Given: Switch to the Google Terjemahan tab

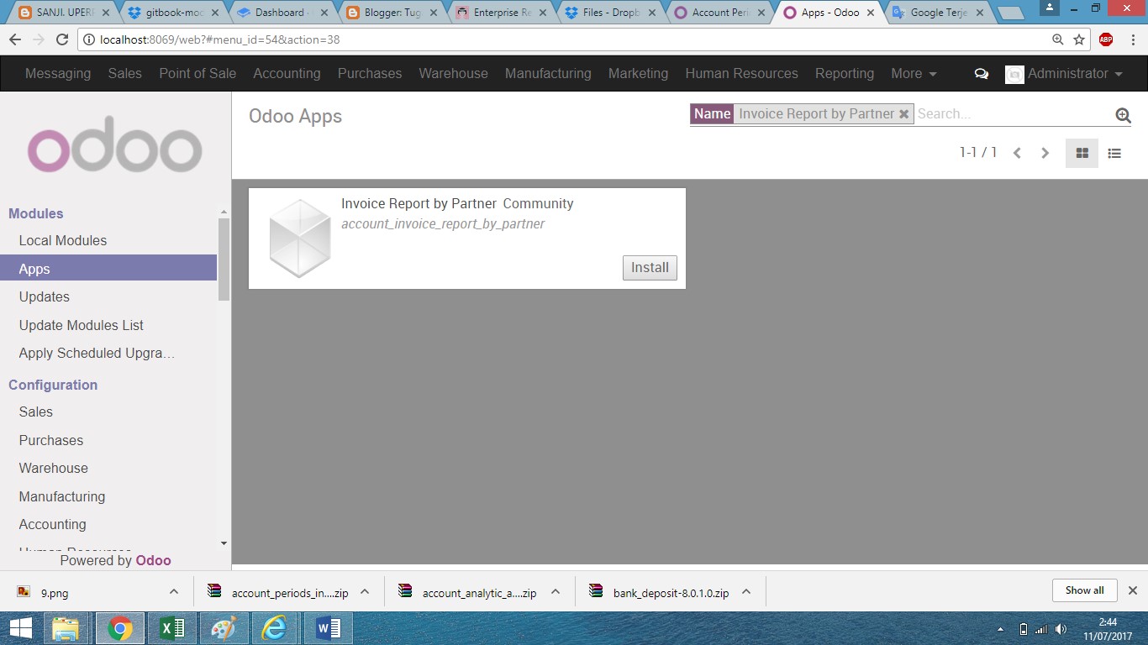Looking at the screenshot, I should (939, 13).
